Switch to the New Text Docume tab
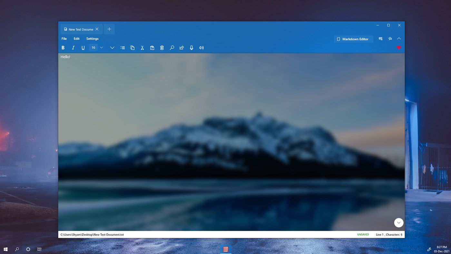This screenshot has width=451, height=254. [80, 29]
